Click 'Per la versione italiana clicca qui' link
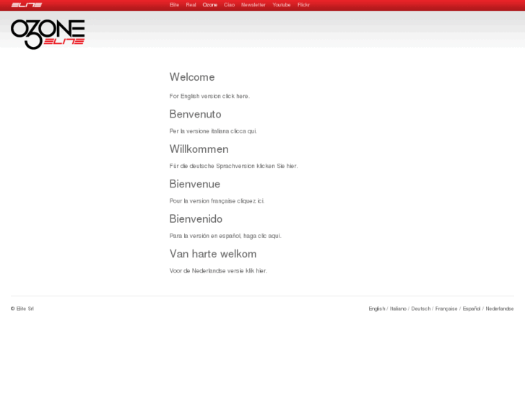525x393 pixels. click(213, 131)
